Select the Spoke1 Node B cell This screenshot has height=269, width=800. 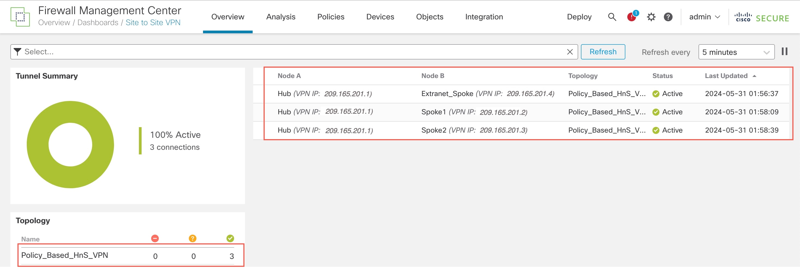474,112
